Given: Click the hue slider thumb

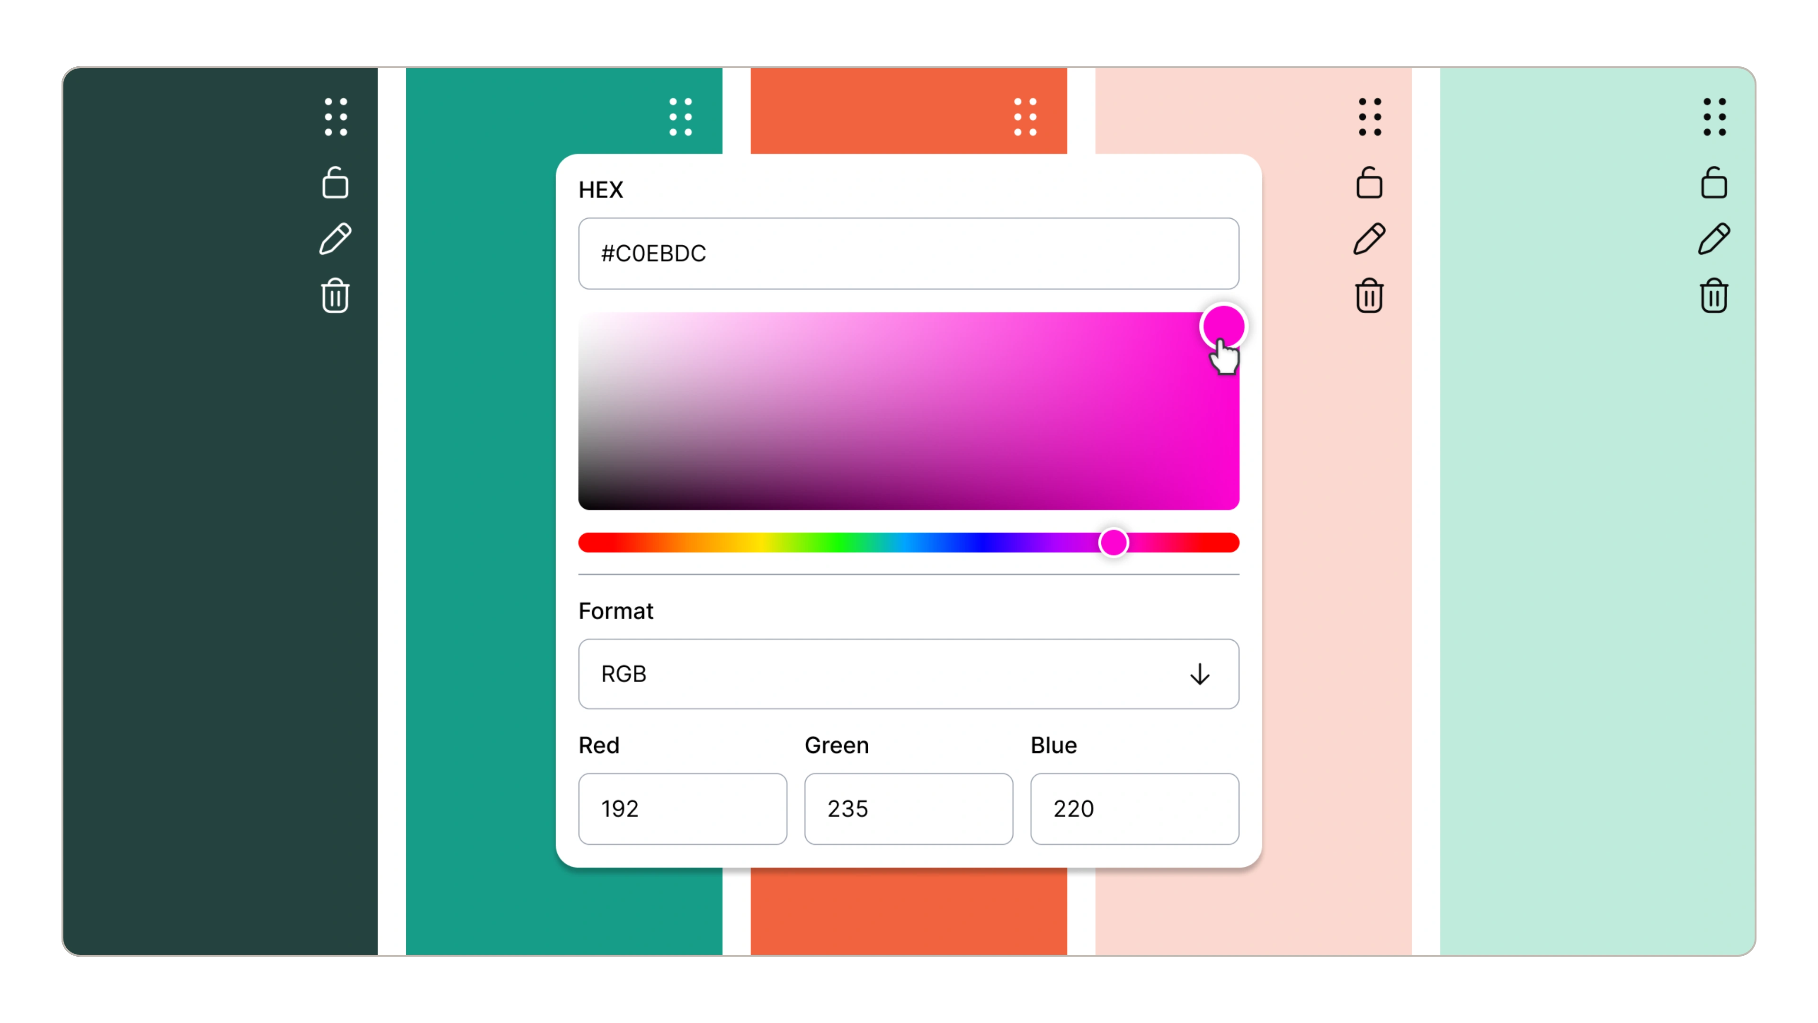Looking at the screenshot, I should [x=1114, y=542].
